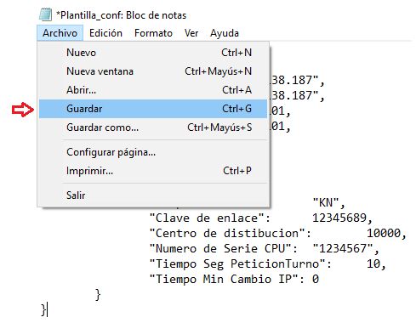Screen dimensions: 416x323
Task: Open the Ver menu
Action: tap(191, 33)
